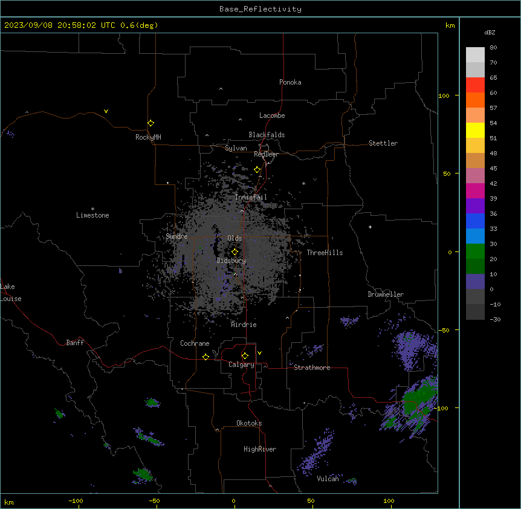The image size is (521, 509).
Task: Click the purple 39-36 dBZ legend swatch
Action: pos(475,206)
